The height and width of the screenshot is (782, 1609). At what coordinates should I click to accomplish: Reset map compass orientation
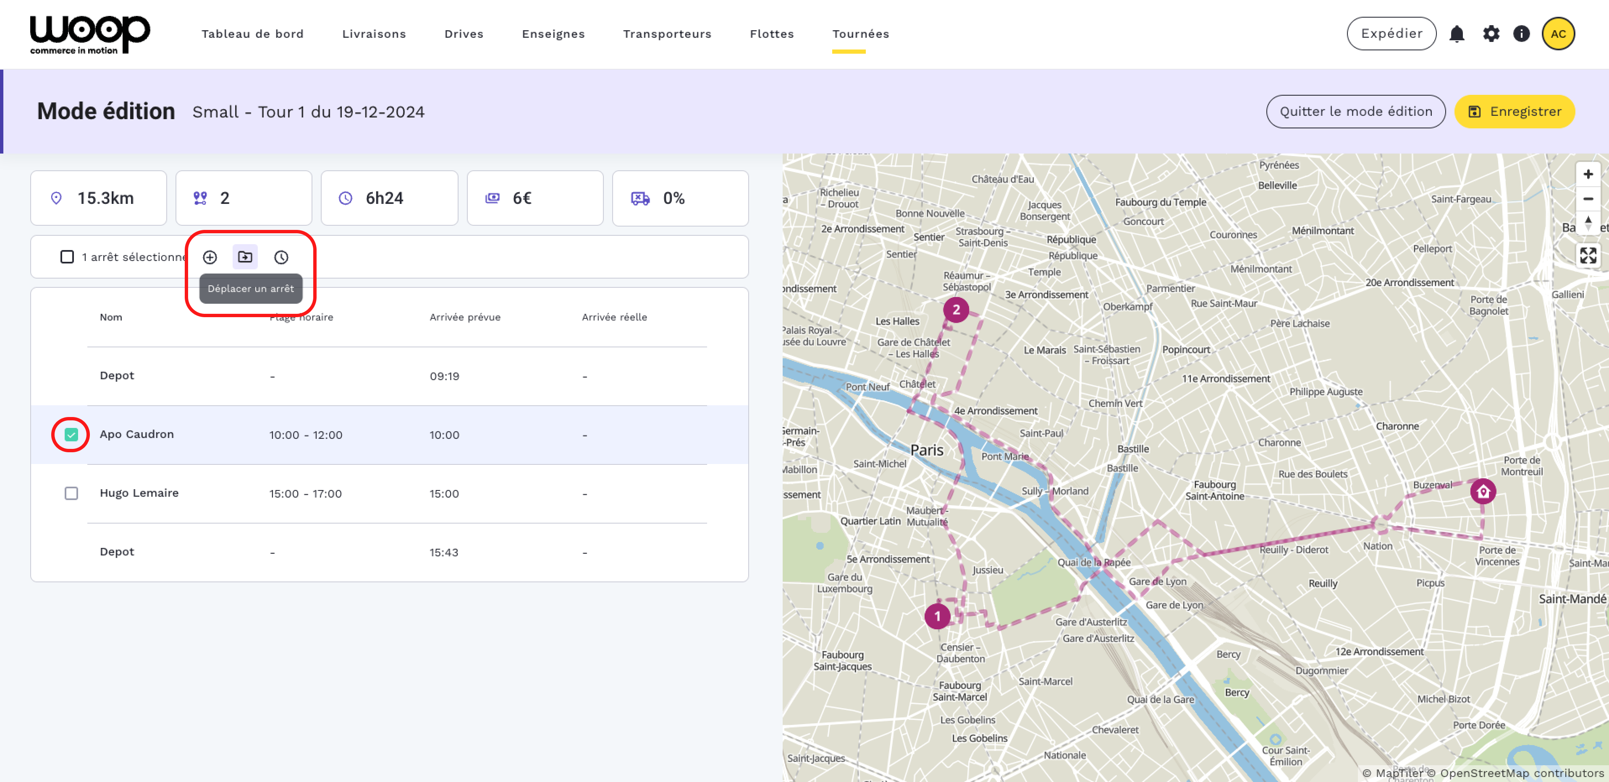pyautogui.click(x=1588, y=223)
